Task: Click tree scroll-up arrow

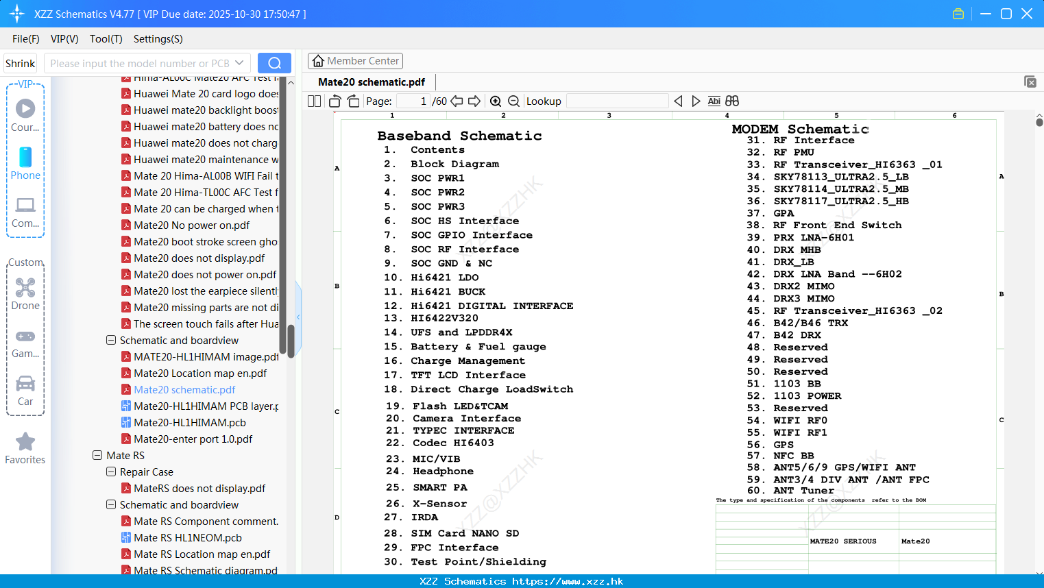Action: [291, 82]
